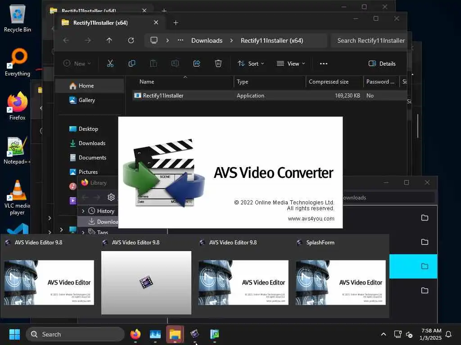Click the highlighted cyan folder row icon

(x=425, y=266)
